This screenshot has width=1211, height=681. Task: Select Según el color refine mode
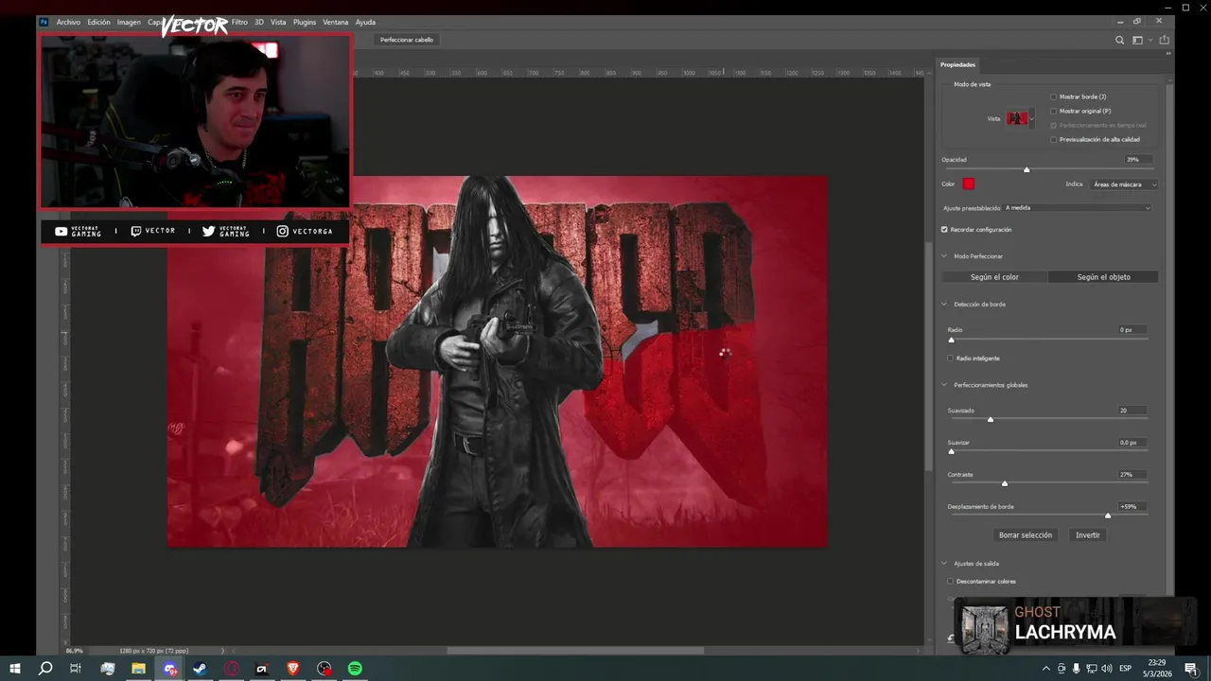coord(994,277)
